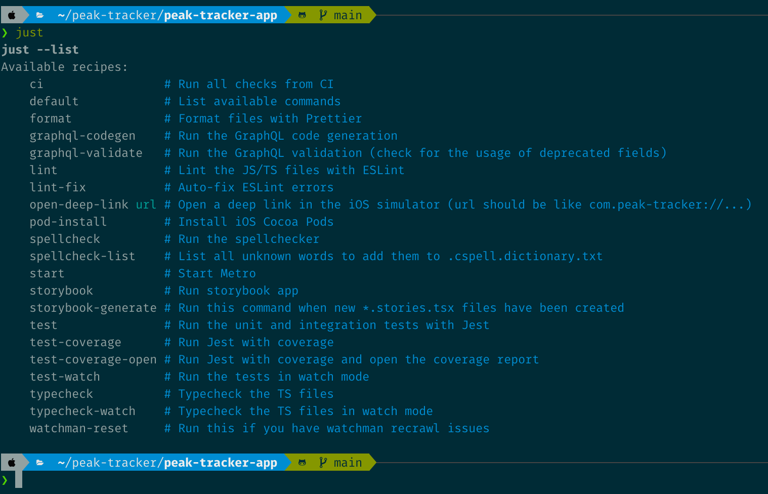Click the green url parameter of open-deep-link
Viewport: 768px width, 494px height.
click(x=146, y=204)
